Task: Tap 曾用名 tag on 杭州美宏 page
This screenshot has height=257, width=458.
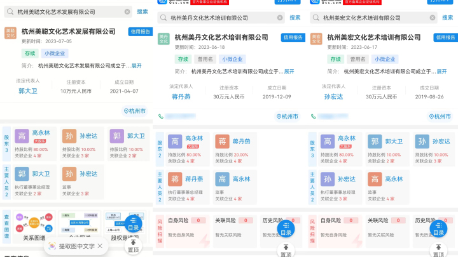Action: 357,59
